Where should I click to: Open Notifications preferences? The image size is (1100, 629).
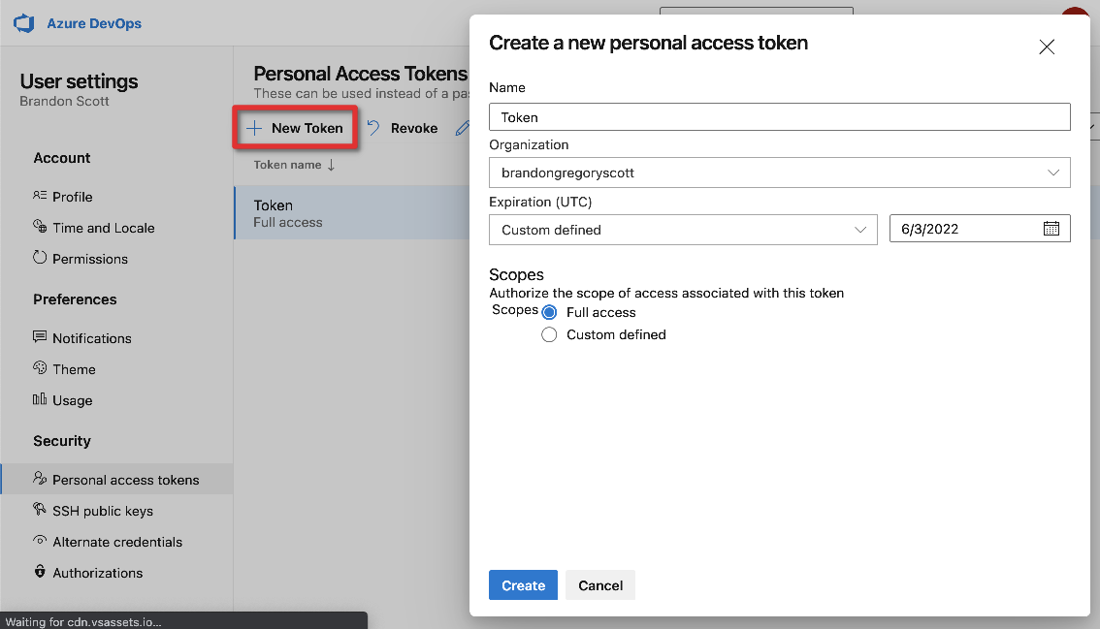pos(91,338)
